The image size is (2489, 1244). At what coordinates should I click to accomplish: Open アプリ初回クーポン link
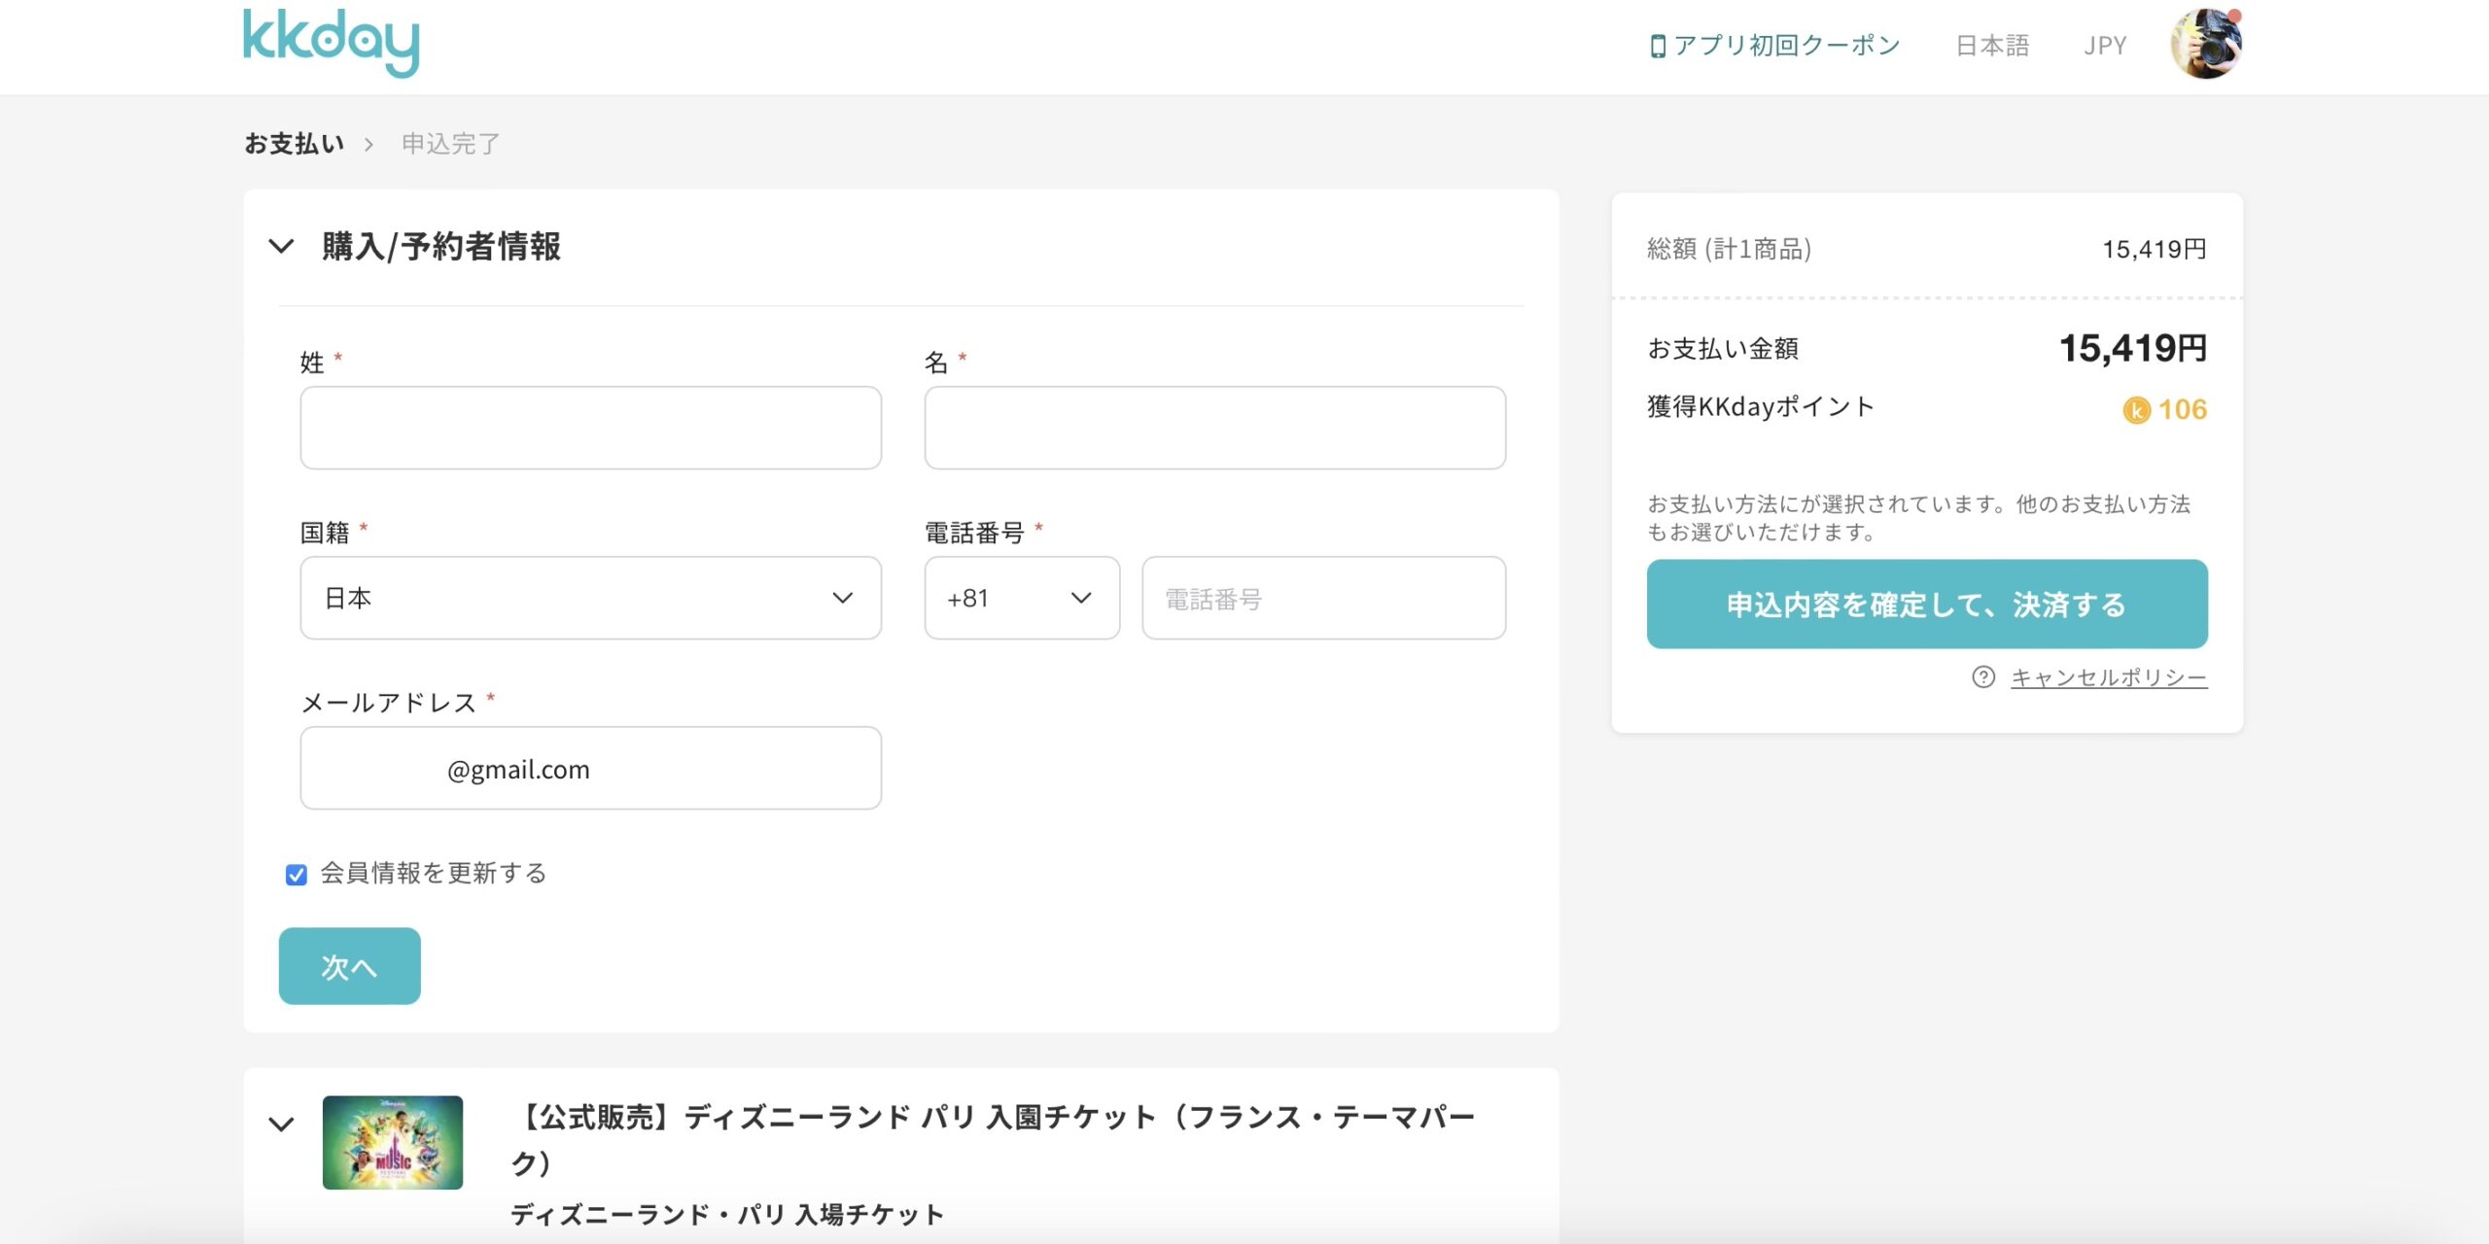coord(1774,46)
